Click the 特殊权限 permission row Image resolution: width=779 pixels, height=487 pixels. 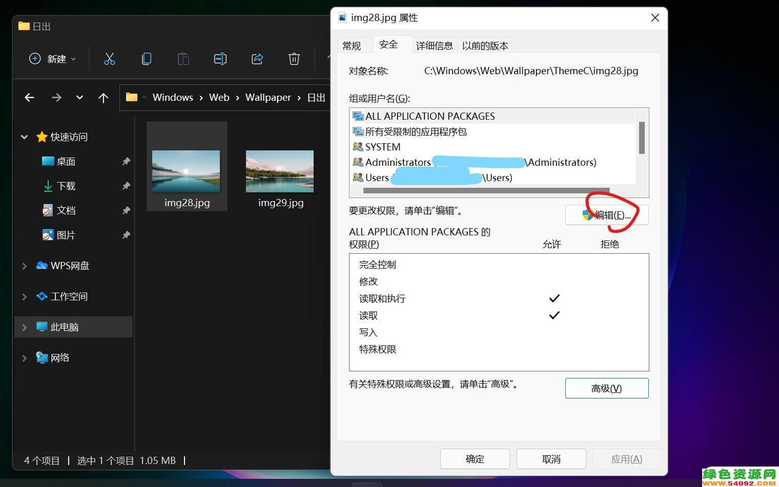click(x=499, y=349)
